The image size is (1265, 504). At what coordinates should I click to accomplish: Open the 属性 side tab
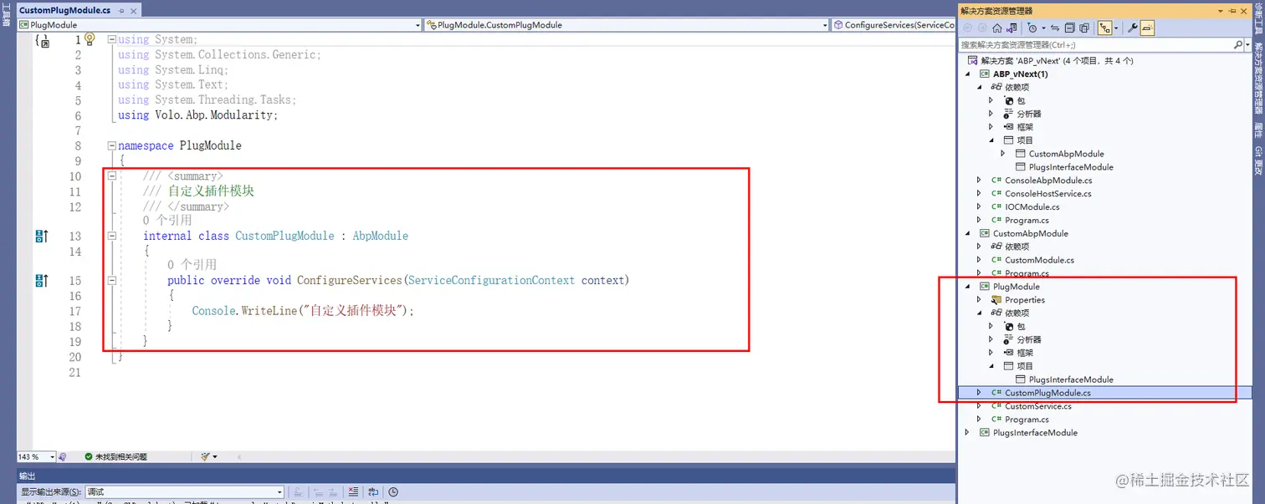tap(1258, 130)
